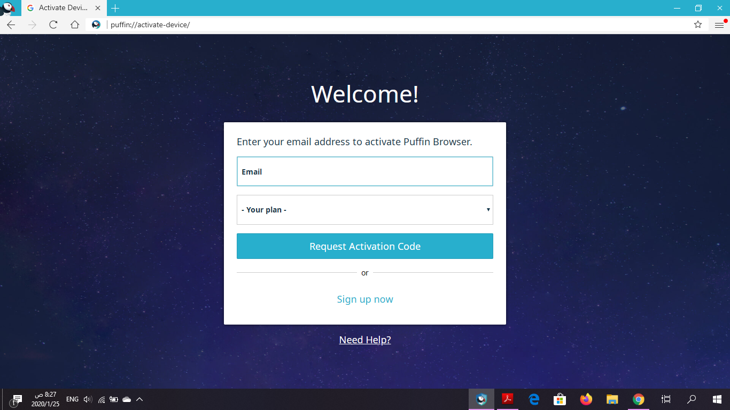Open the volume speaker icon
The image size is (730, 410).
tap(88, 399)
